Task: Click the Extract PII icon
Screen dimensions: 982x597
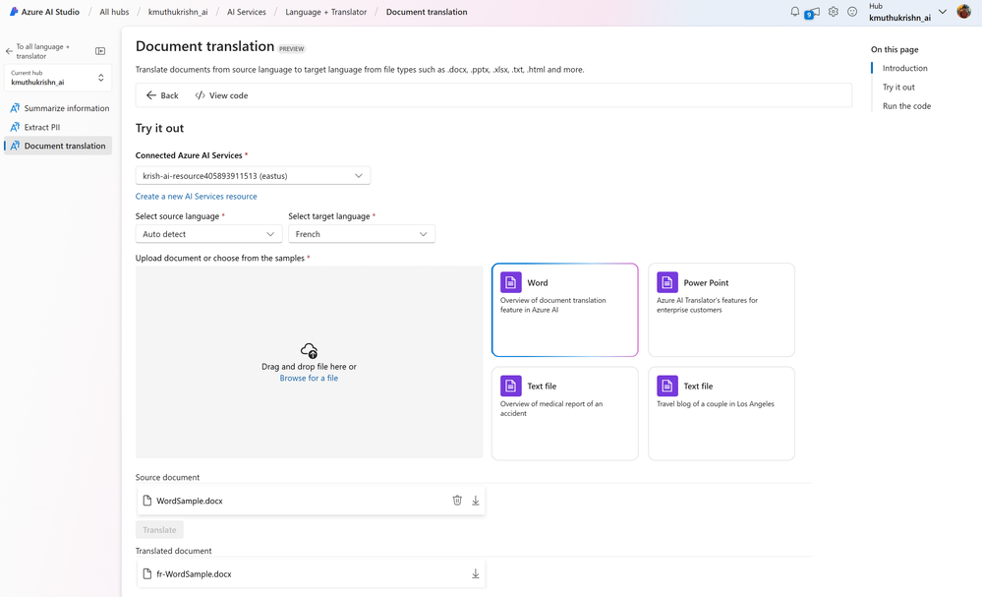Action: click(15, 127)
